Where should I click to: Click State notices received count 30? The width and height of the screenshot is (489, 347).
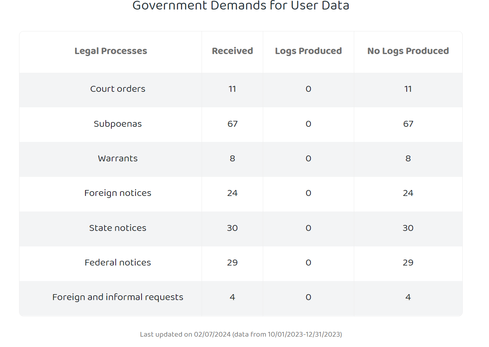tap(233, 228)
